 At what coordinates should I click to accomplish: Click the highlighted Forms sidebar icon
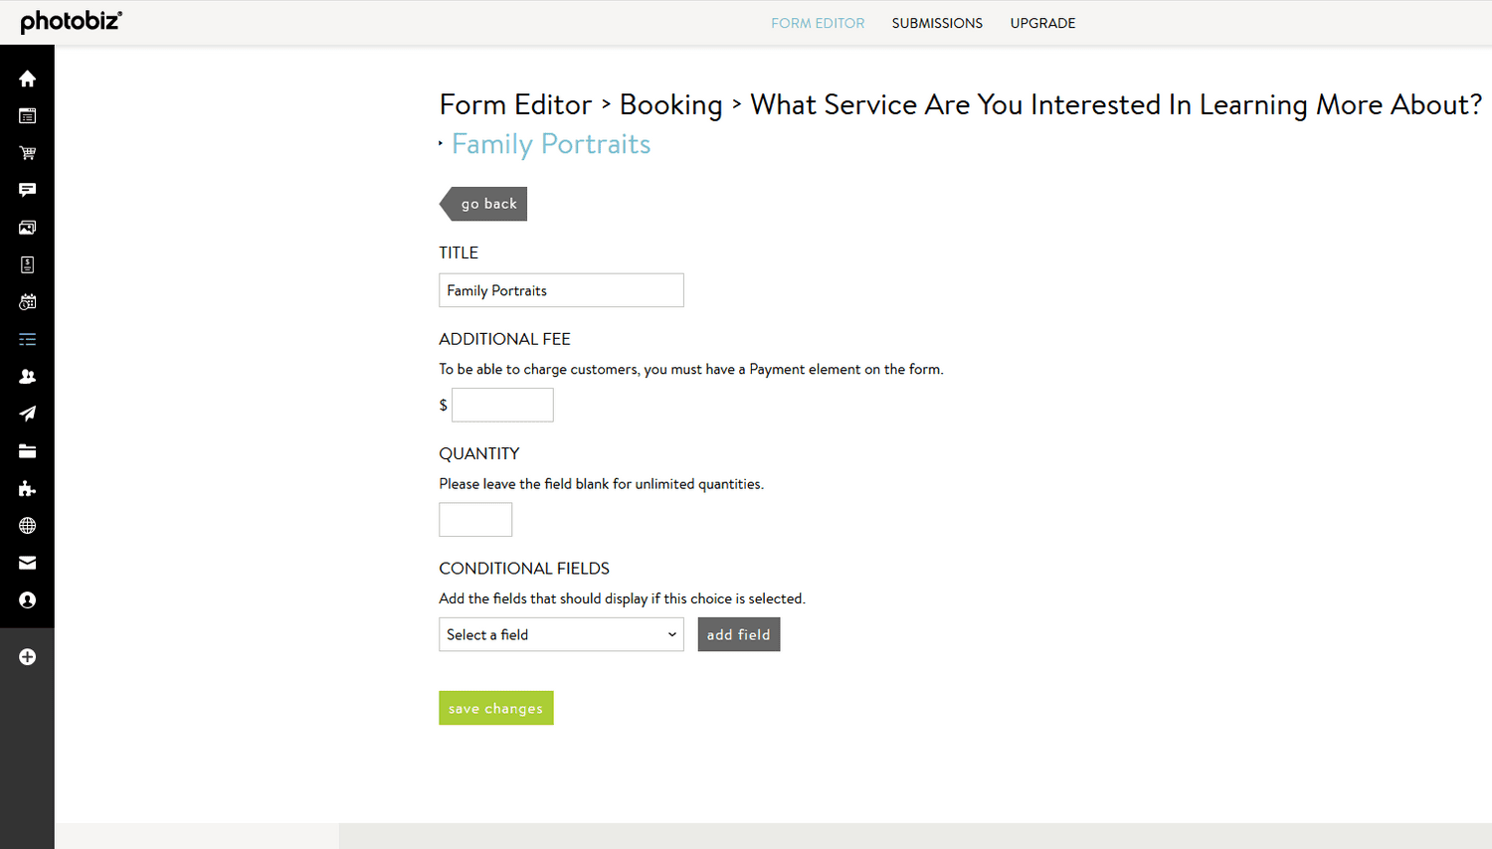(27, 339)
